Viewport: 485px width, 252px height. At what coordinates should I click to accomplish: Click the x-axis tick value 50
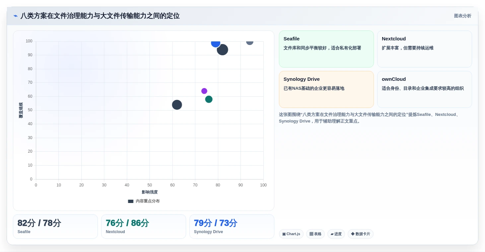click(150, 185)
